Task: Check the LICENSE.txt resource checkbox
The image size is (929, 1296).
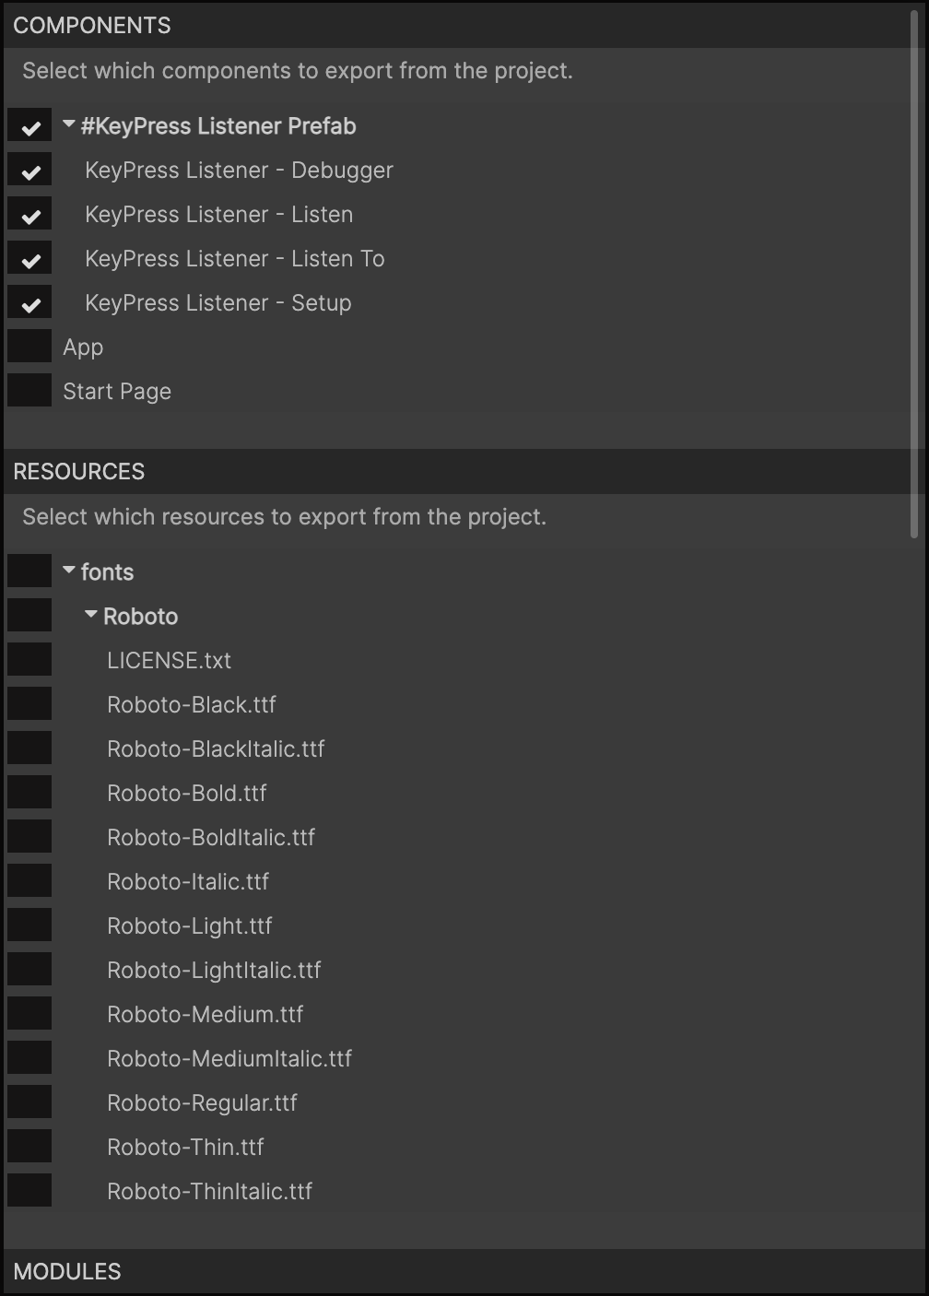Action: point(29,660)
